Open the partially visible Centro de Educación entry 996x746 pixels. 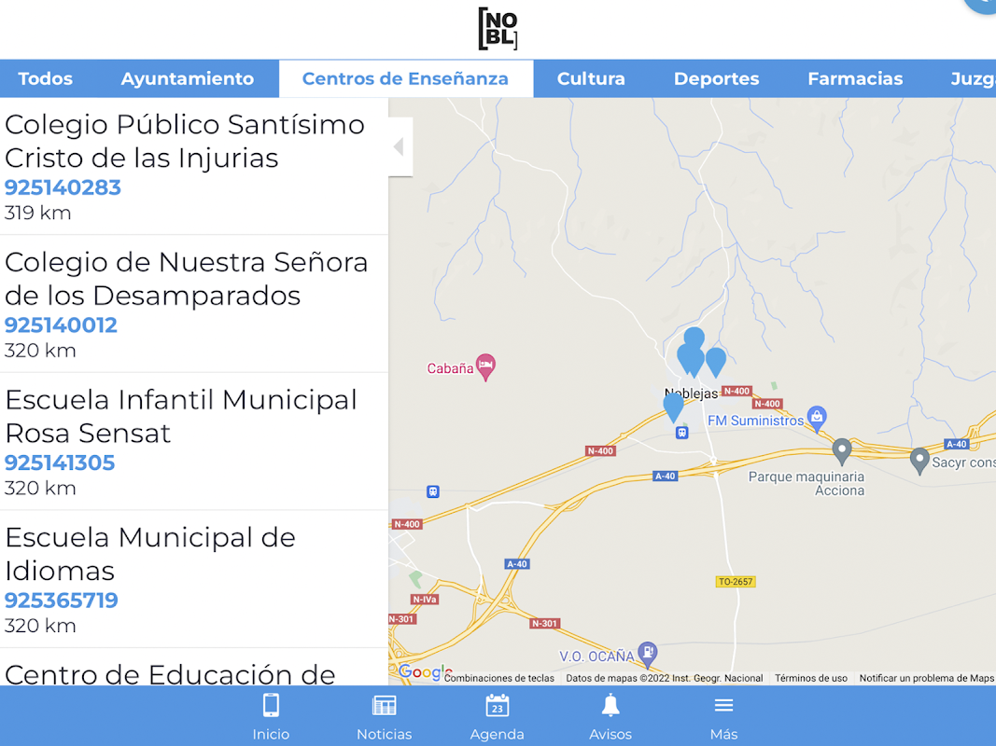click(194, 668)
